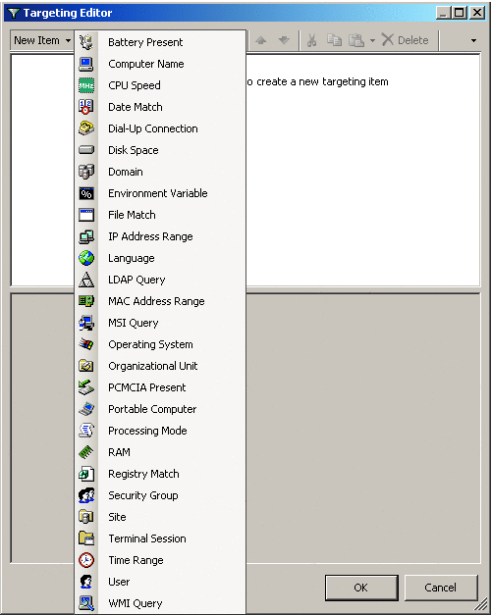This screenshot has height=615, width=491.
Task: Click the Date Match calendar icon
Action: point(86,107)
